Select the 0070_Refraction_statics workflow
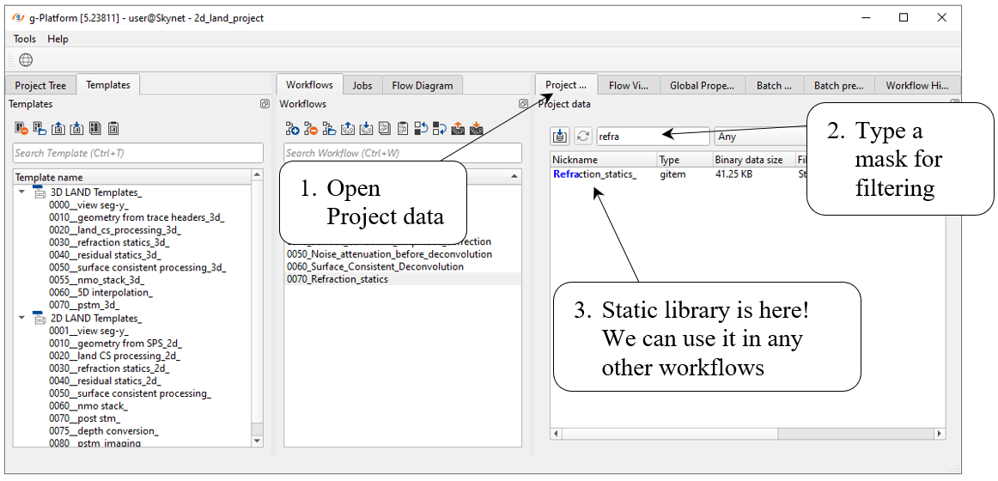The image size is (998, 481). [x=338, y=279]
